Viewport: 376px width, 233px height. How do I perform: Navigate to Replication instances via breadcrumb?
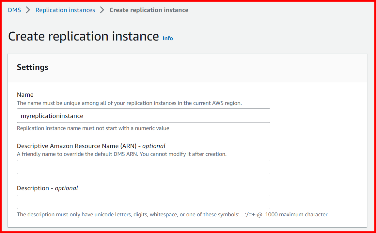coord(65,10)
